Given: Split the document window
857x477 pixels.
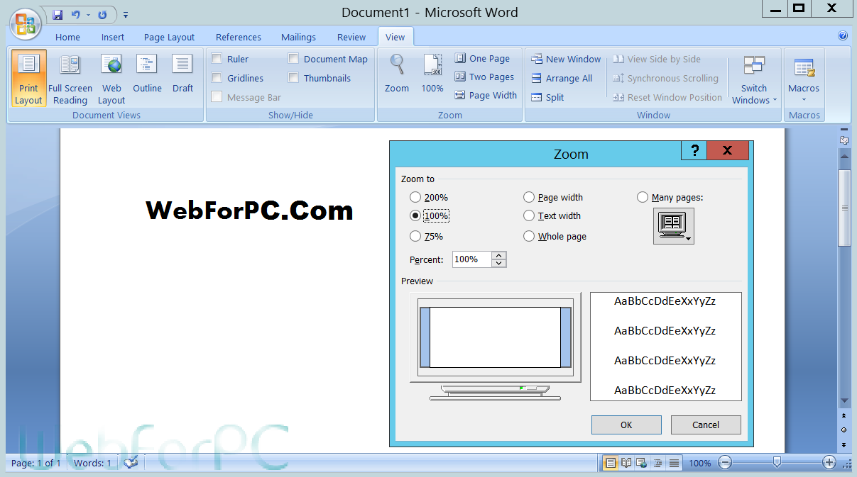Looking at the screenshot, I should (547, 97).
